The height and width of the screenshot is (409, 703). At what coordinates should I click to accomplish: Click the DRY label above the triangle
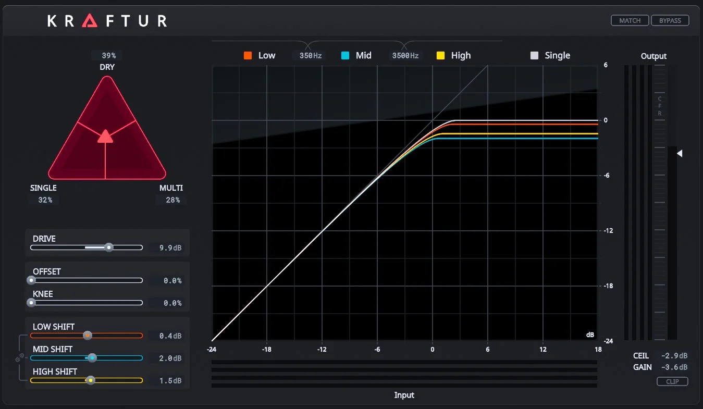click(107, 67)
